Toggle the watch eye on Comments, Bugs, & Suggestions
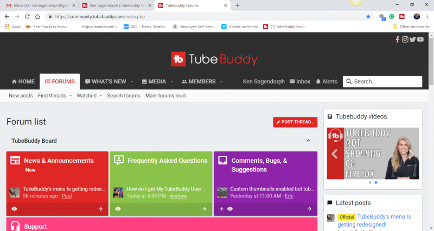Screen dimensions: 434x231 click(x=231, y=209)
